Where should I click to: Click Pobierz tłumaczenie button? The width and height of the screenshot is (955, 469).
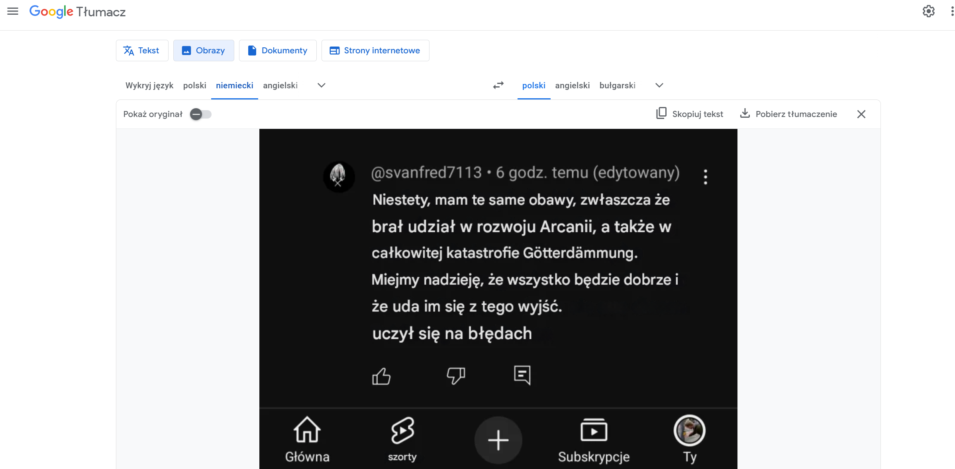pyautogui.click(x=788, y=114)
